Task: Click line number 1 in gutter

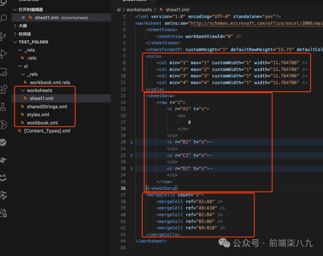Action: click(124, 17)
